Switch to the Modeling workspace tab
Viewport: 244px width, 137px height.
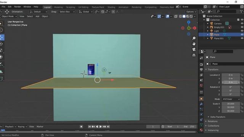click(x=58, y=7)
